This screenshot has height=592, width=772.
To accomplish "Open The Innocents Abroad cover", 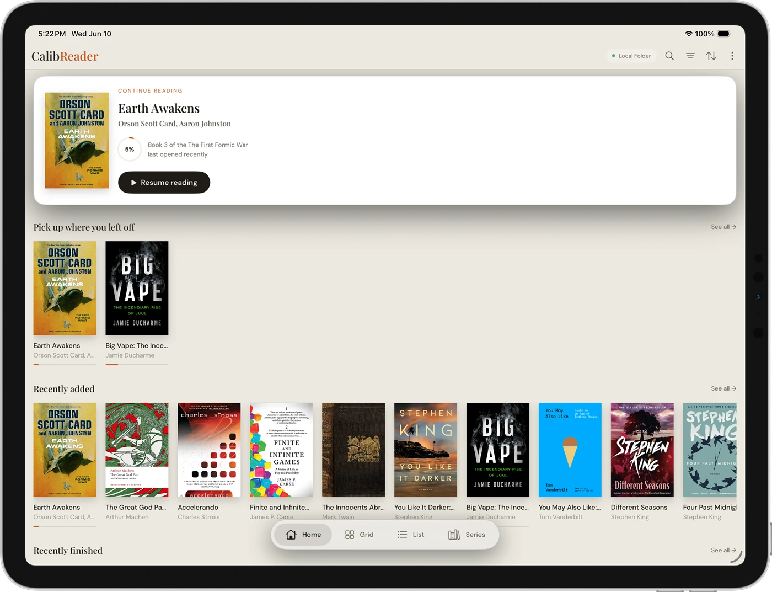I will click(353, 450).
